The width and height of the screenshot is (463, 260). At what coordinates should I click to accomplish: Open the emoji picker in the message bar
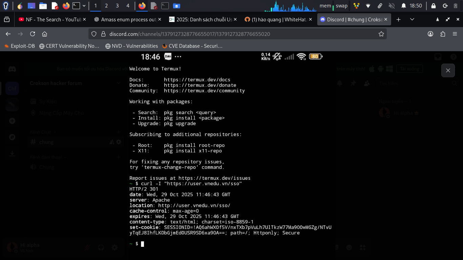[x=348, y=247]
